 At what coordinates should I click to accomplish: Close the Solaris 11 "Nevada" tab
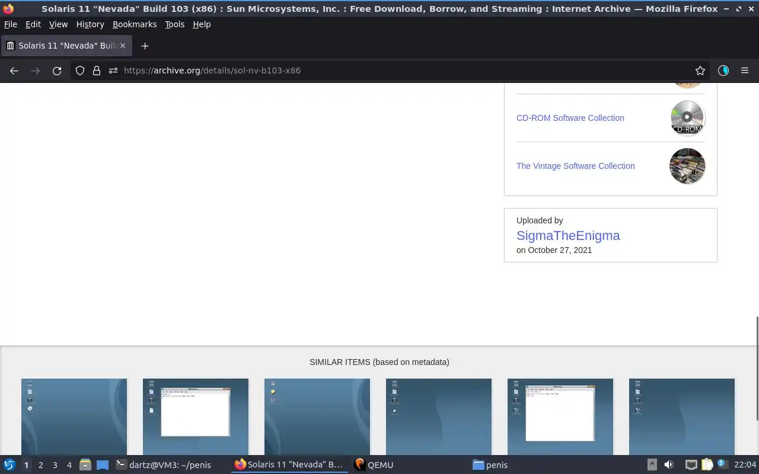[123, 46]
